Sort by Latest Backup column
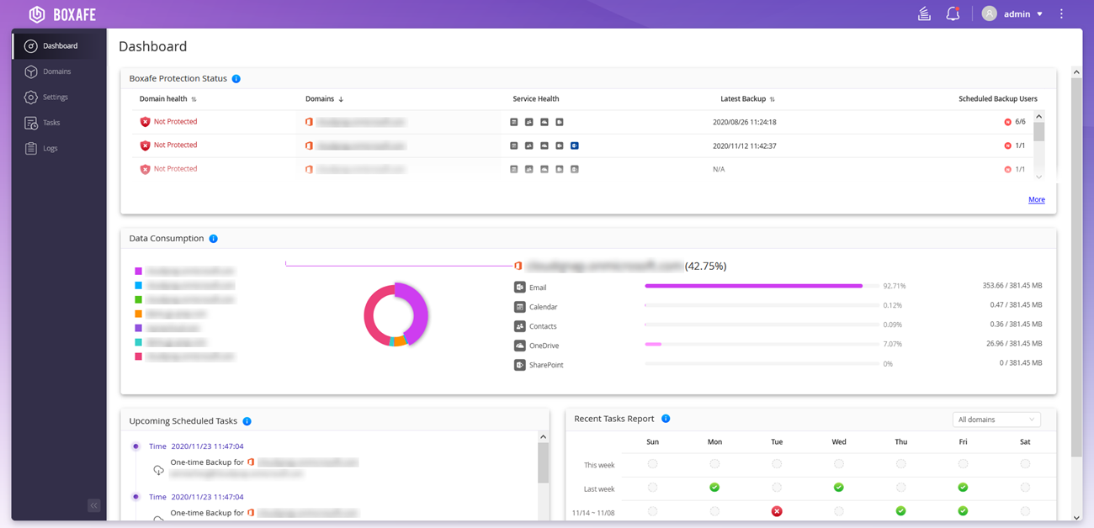 coord(772,99)
